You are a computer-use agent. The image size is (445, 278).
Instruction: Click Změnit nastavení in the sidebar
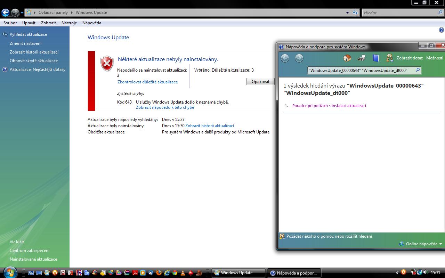click(x=25, y=43)
